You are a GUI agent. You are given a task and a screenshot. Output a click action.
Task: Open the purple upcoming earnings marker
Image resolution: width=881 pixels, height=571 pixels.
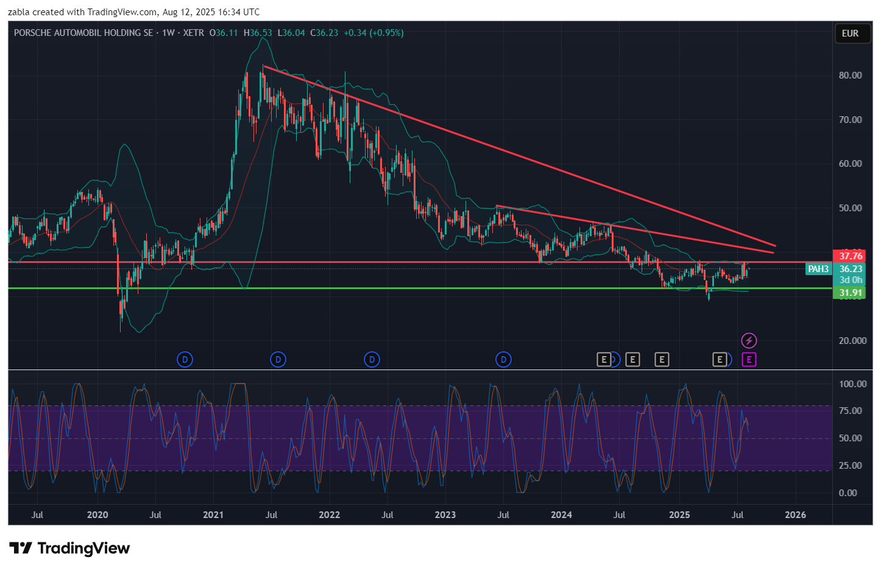click(x=749, y=360)
